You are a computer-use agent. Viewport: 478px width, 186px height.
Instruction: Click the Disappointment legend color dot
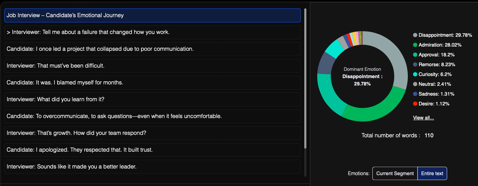coord(415,35)
